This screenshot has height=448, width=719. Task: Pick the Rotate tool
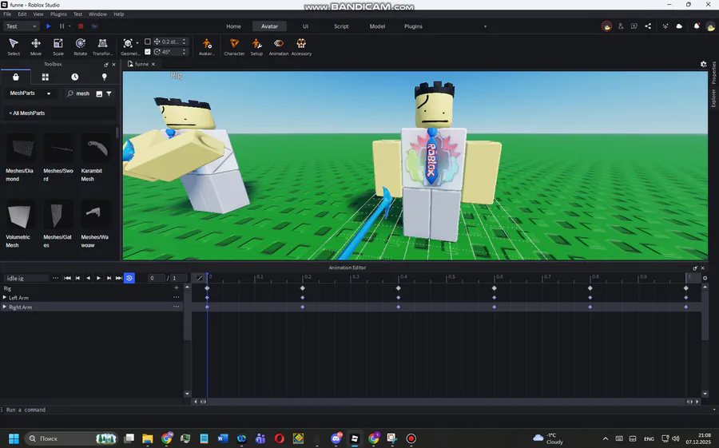(80, 47)
